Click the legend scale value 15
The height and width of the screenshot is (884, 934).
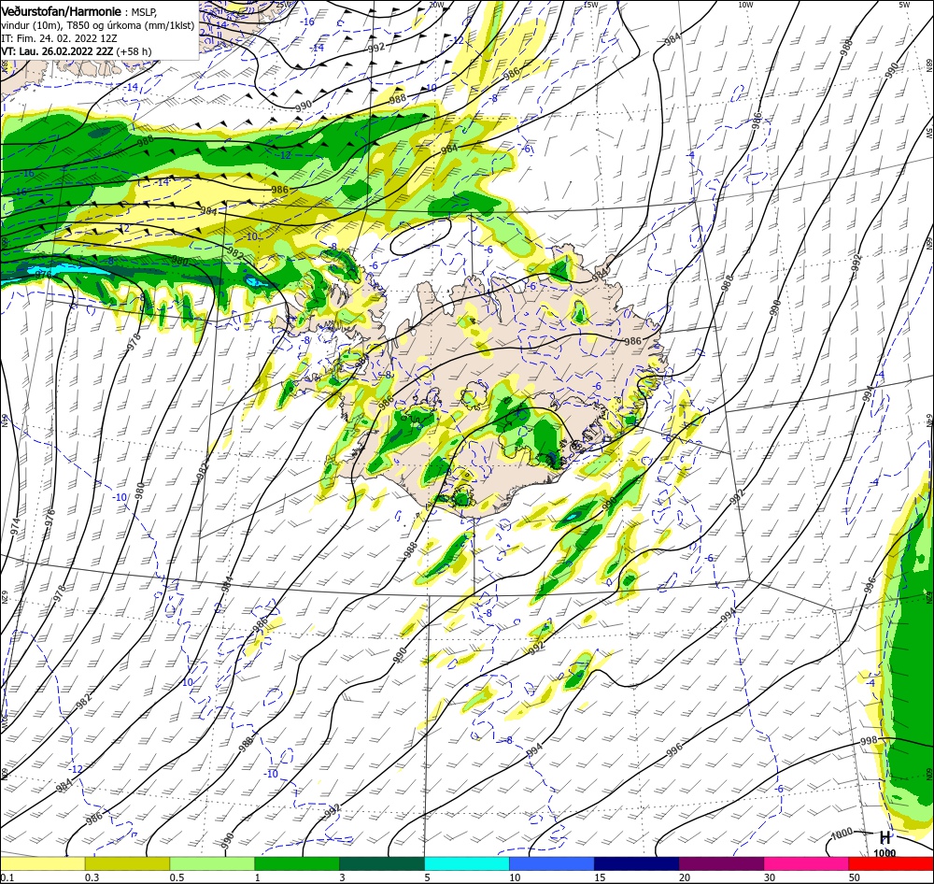pyautogui.click(x=600, y=877)
